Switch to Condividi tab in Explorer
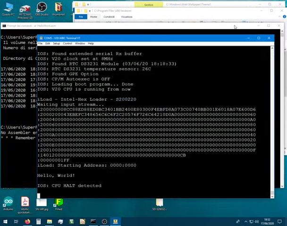 (109, 16)
